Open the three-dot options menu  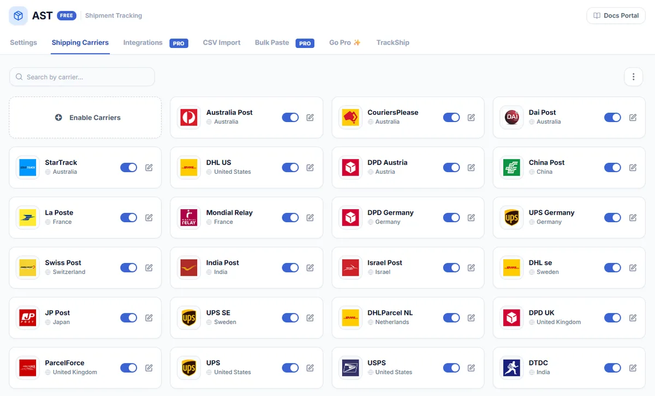point(633,77)
